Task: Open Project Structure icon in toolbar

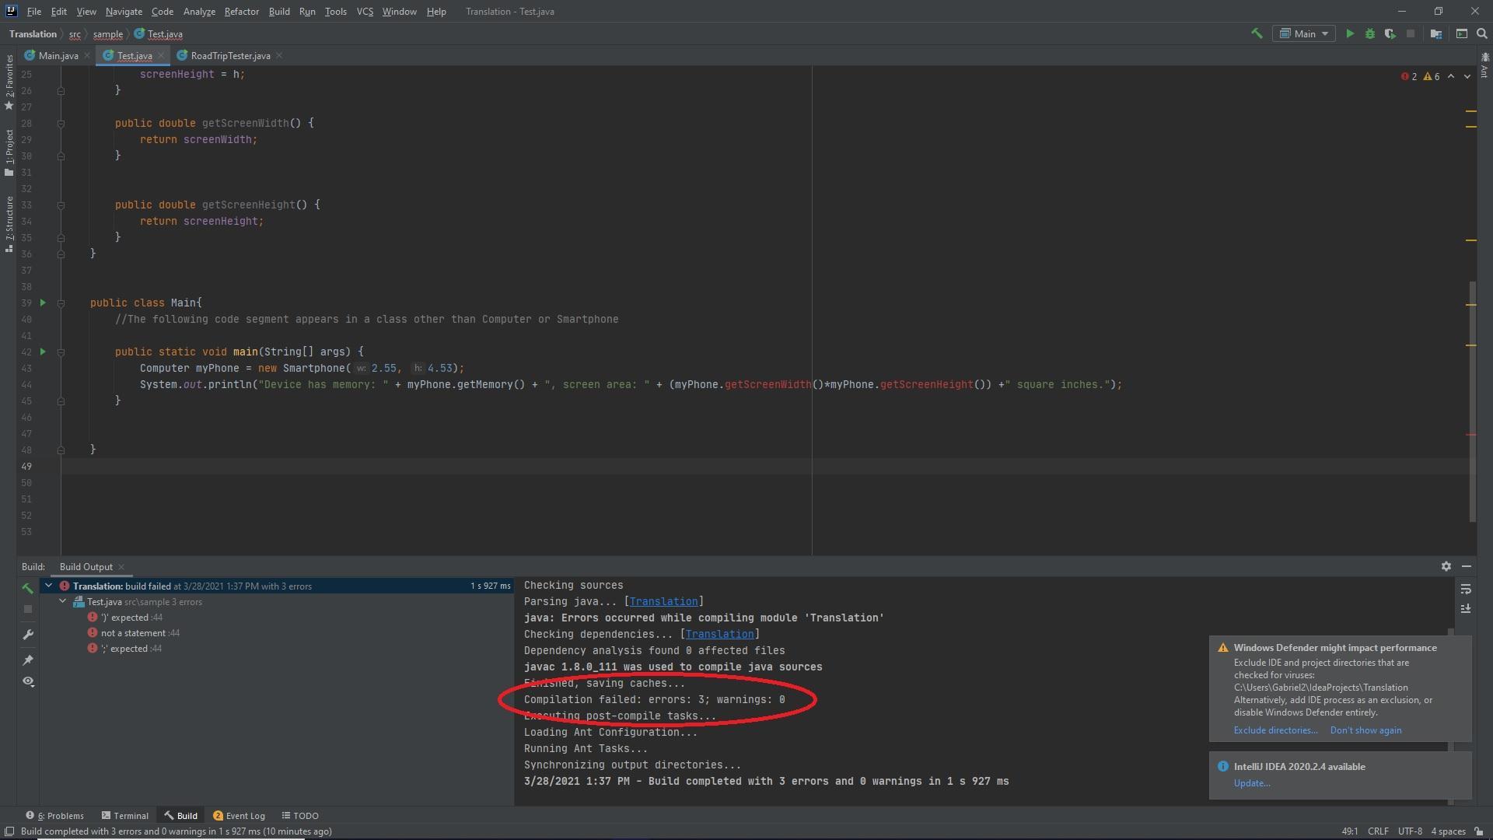Action: click(x=1436, y=33)
